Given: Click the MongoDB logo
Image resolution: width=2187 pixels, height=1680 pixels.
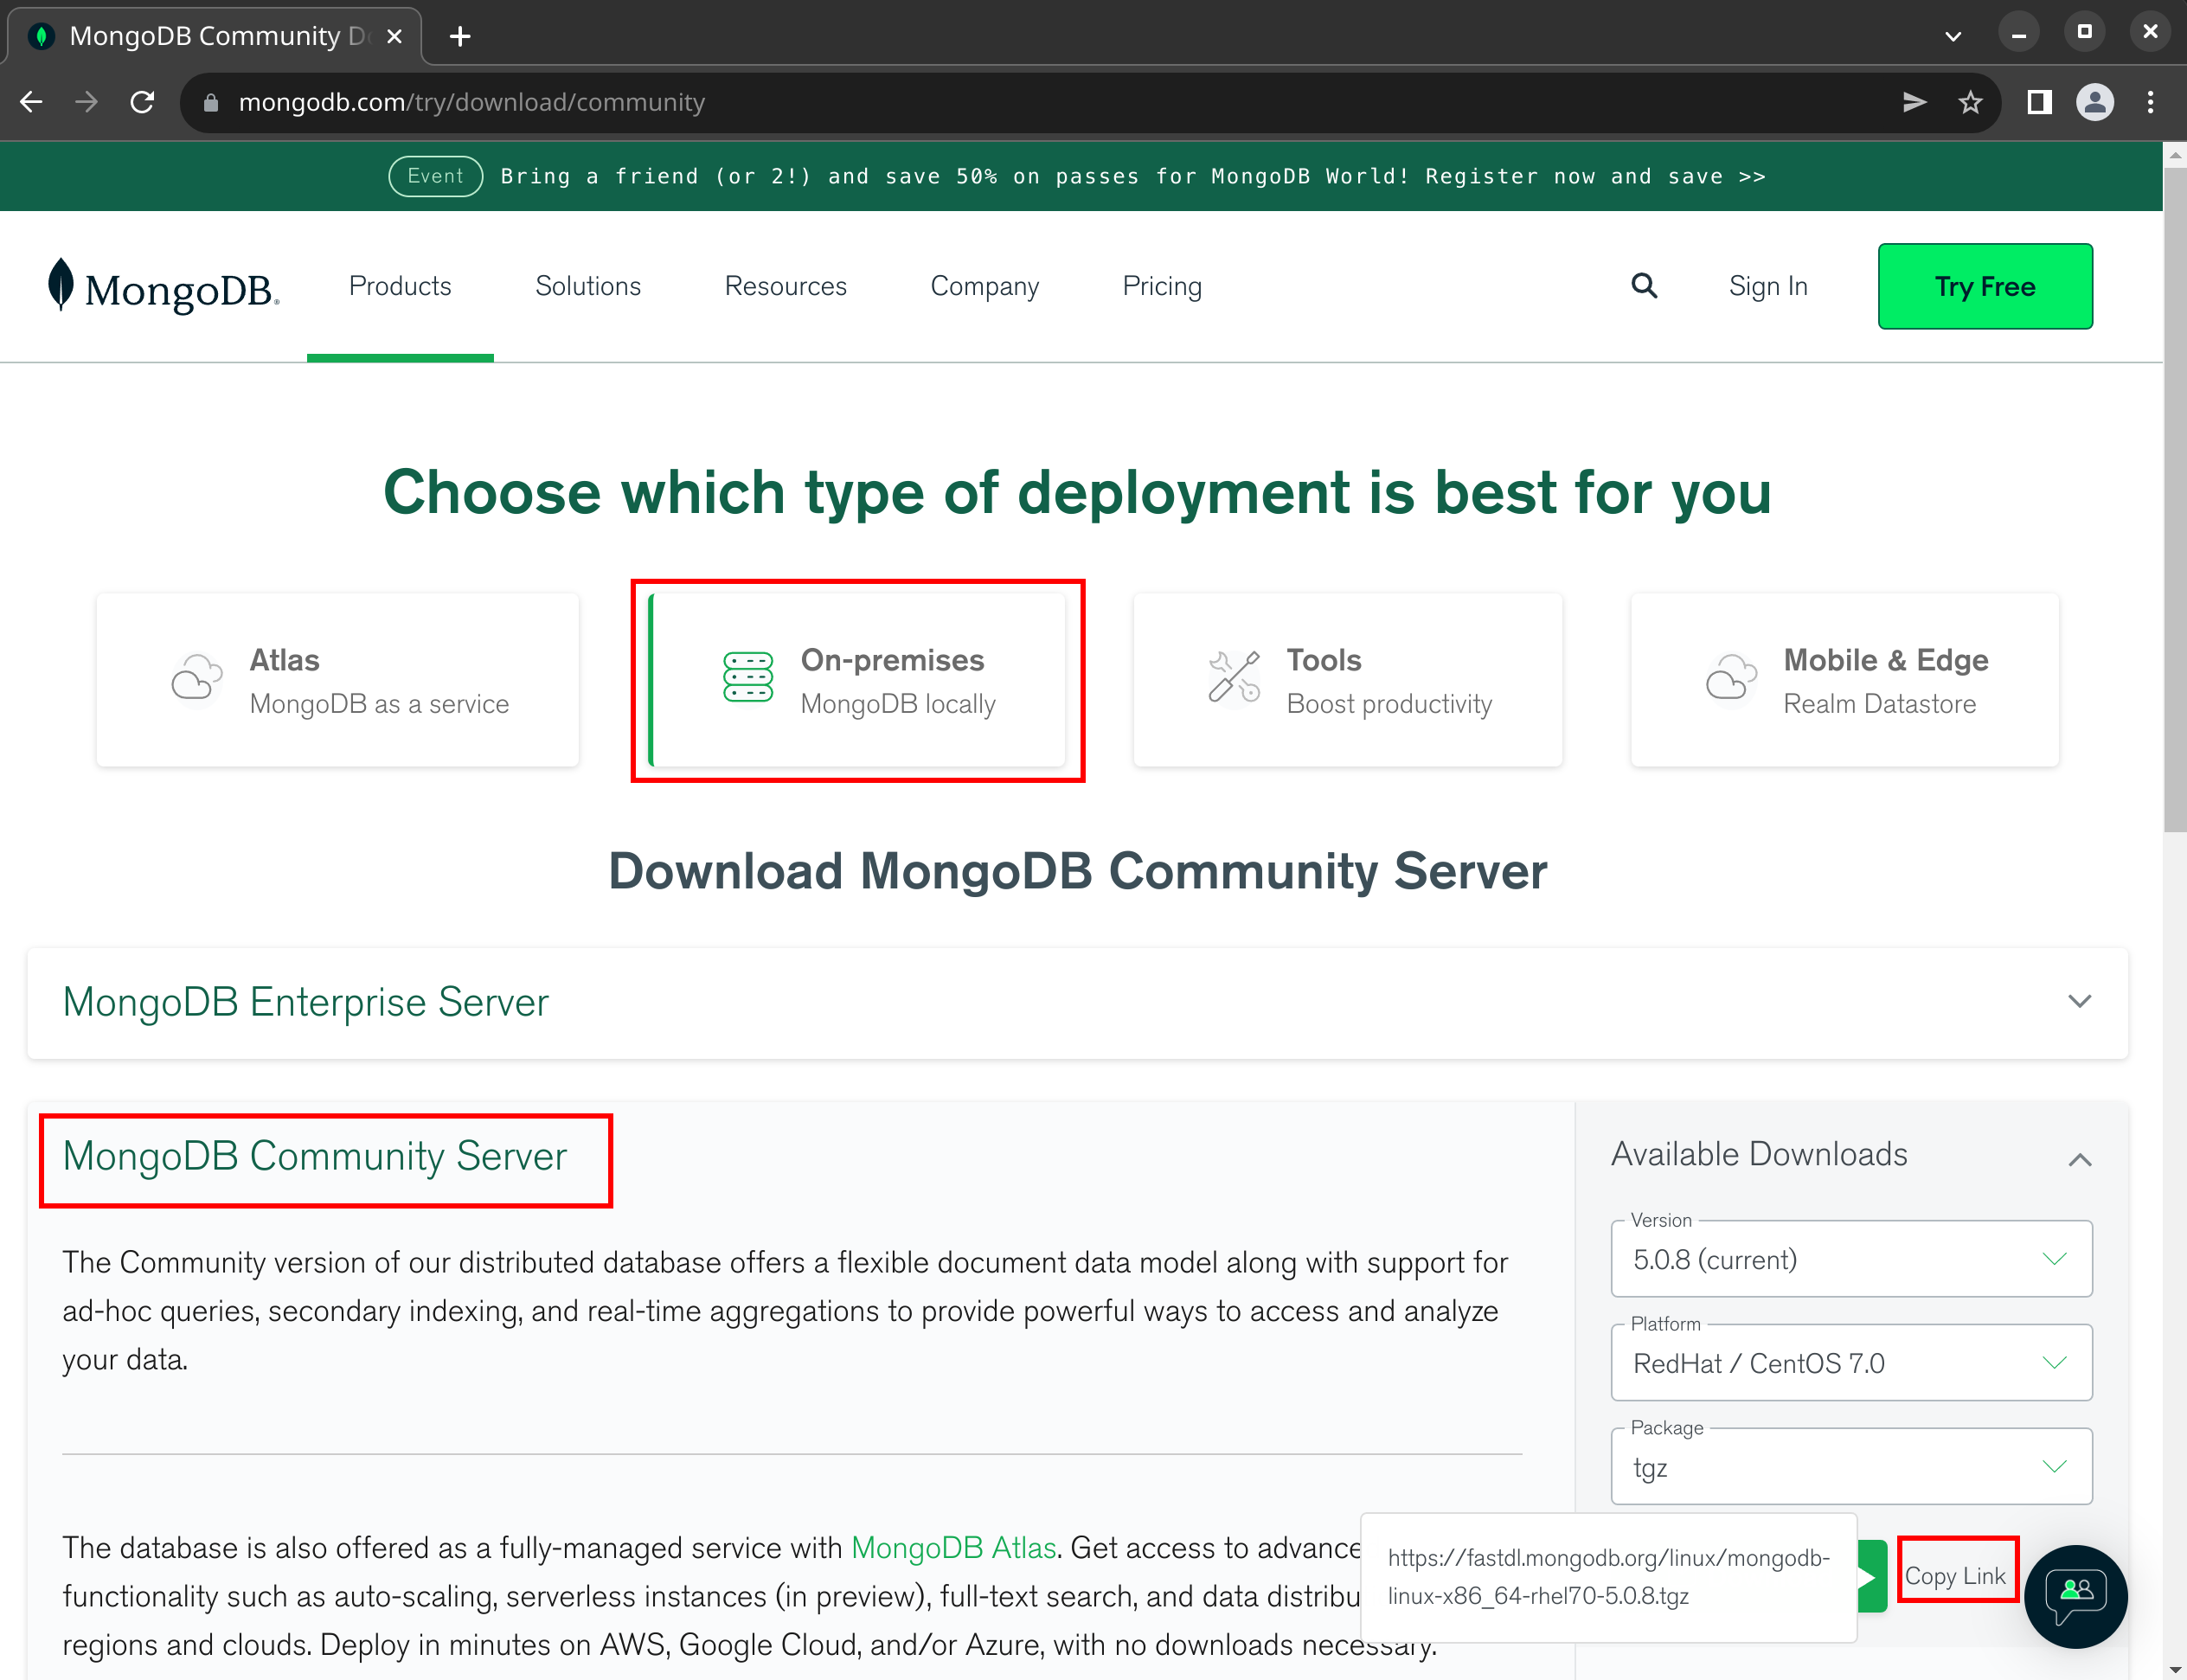Looking at the screenshot, I should pos(164,287).
